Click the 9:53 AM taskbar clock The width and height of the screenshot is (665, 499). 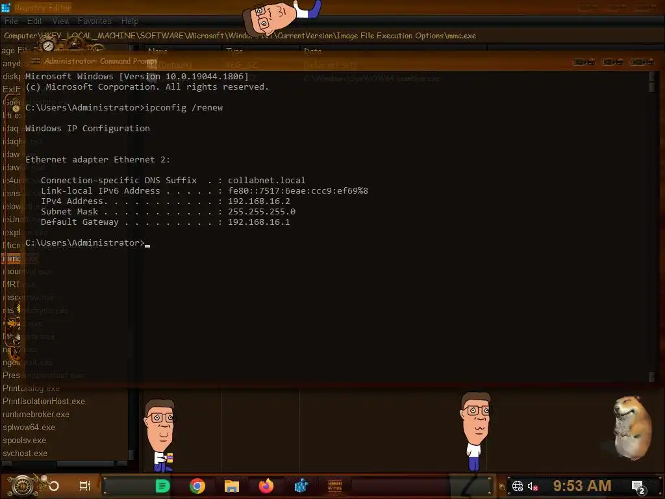[x=582, y=485]
